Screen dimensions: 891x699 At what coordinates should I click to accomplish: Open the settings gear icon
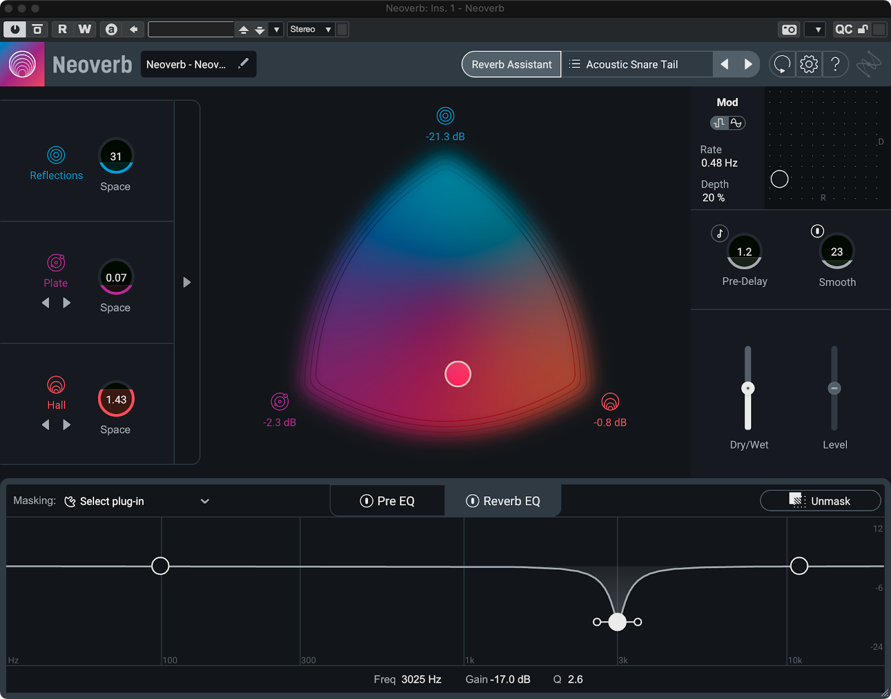click(x=809, y=65)
